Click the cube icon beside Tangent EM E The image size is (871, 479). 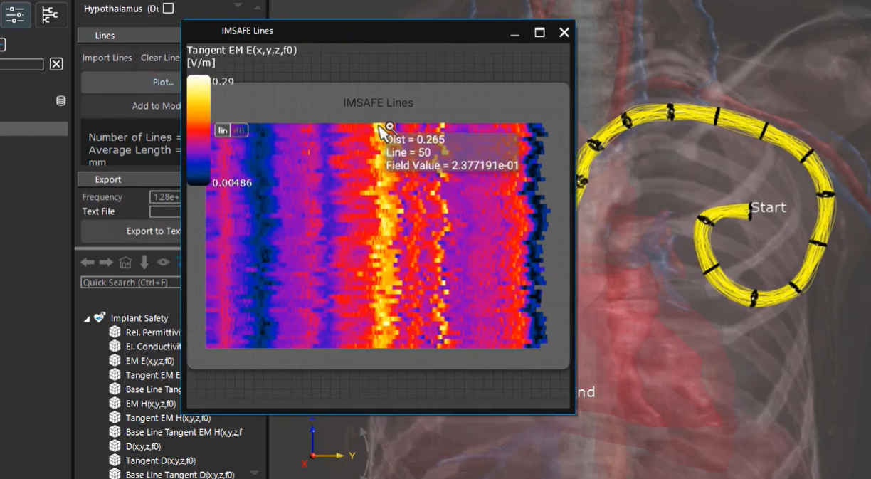(x=115, y=375)
